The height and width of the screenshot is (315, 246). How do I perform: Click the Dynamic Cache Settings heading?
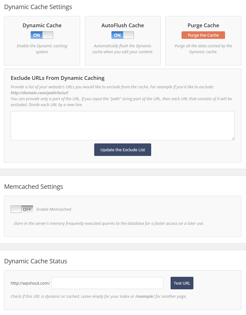coord(38,7)
